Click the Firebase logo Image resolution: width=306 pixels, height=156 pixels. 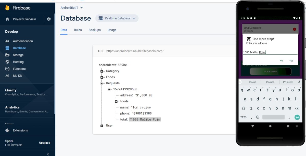[x=8, y=8]
